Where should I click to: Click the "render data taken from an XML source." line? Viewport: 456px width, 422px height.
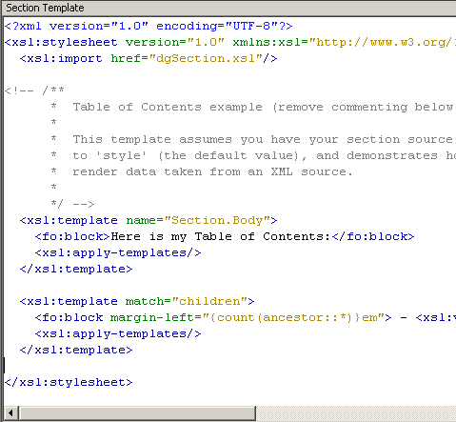click(x=202, y=171)
